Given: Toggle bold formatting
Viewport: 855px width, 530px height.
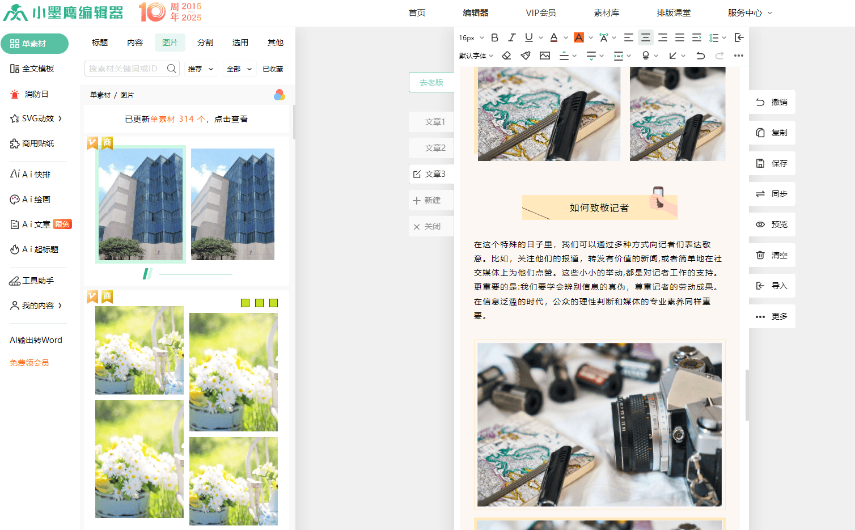Looking at the screenshot, I should 494,37.
